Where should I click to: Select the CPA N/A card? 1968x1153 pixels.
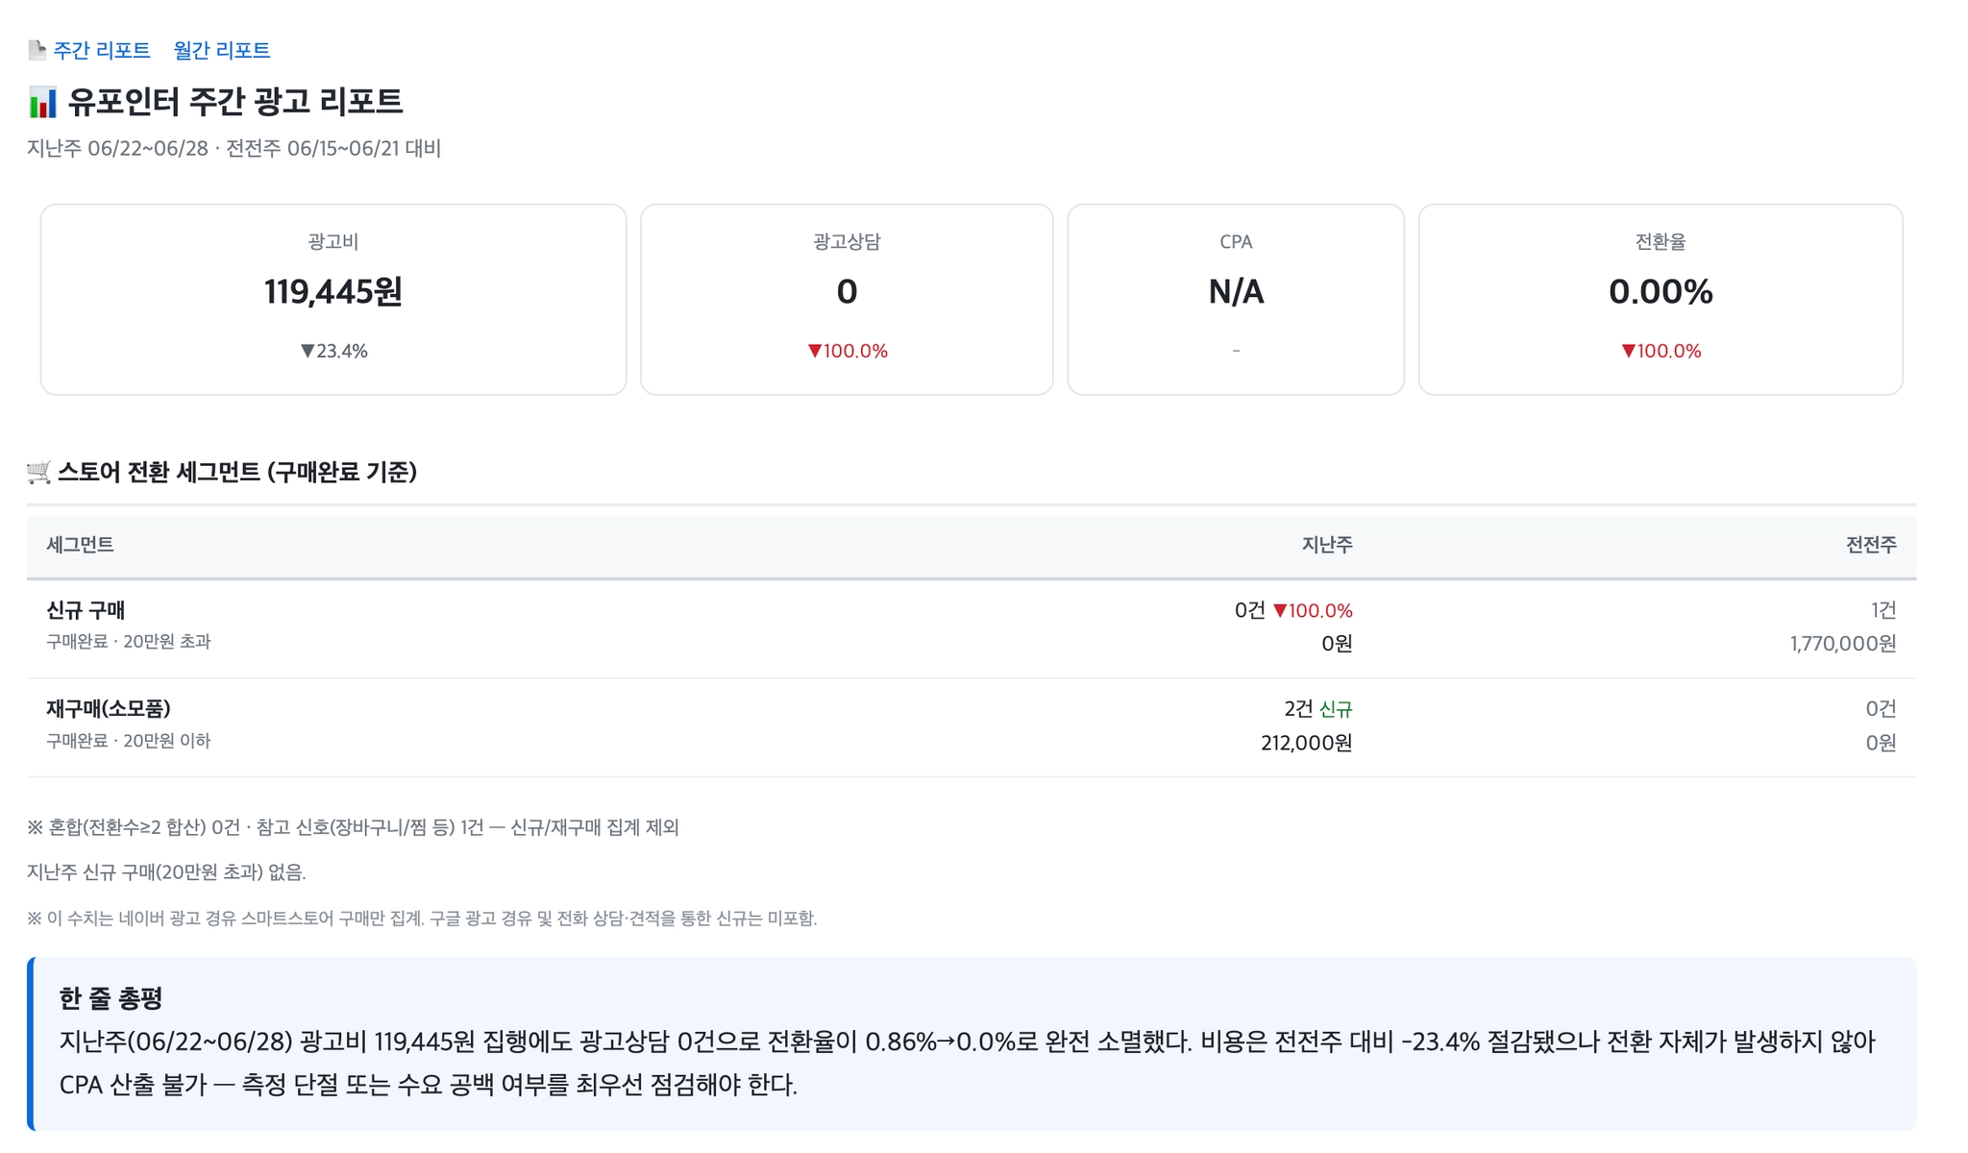[x=1236, y=299]
